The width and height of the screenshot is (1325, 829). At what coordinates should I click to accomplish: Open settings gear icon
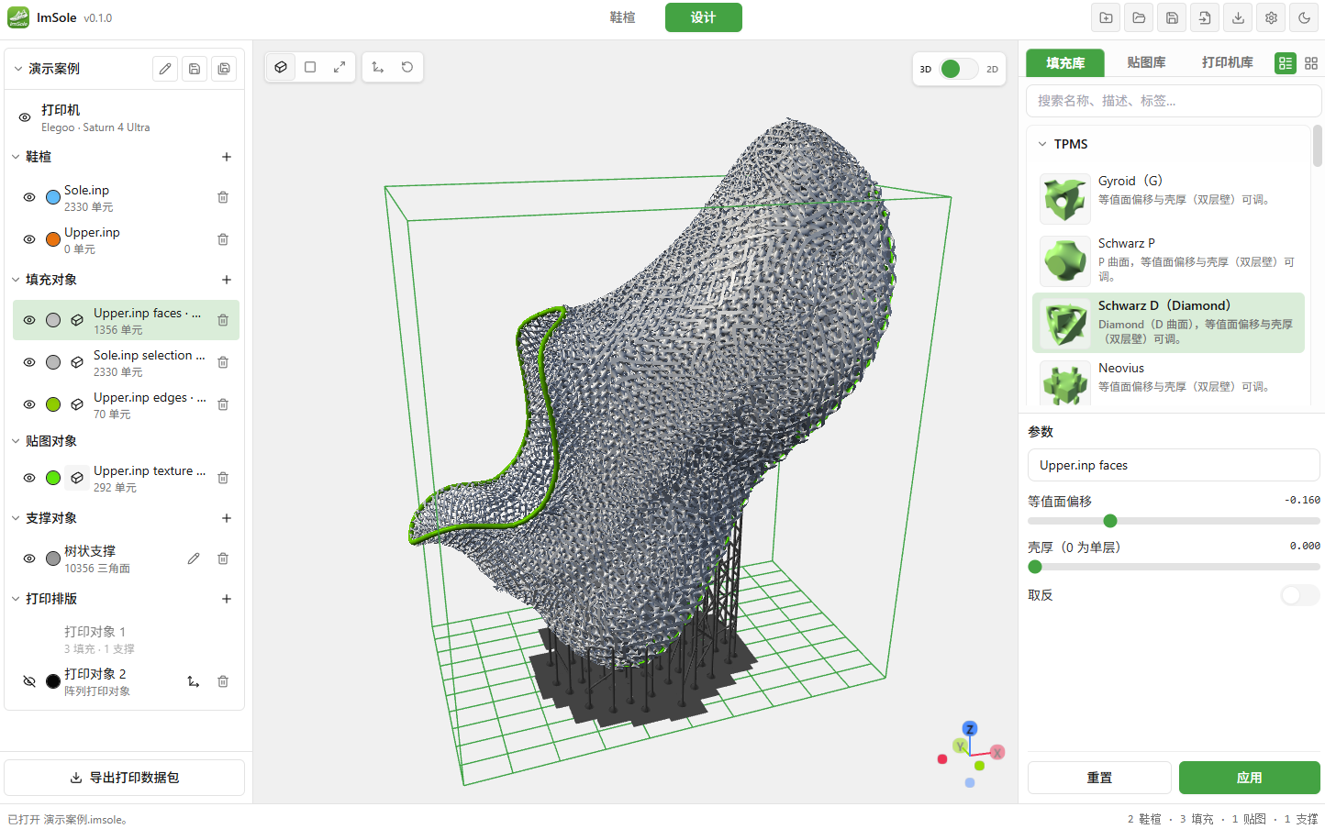(1271, 17)
